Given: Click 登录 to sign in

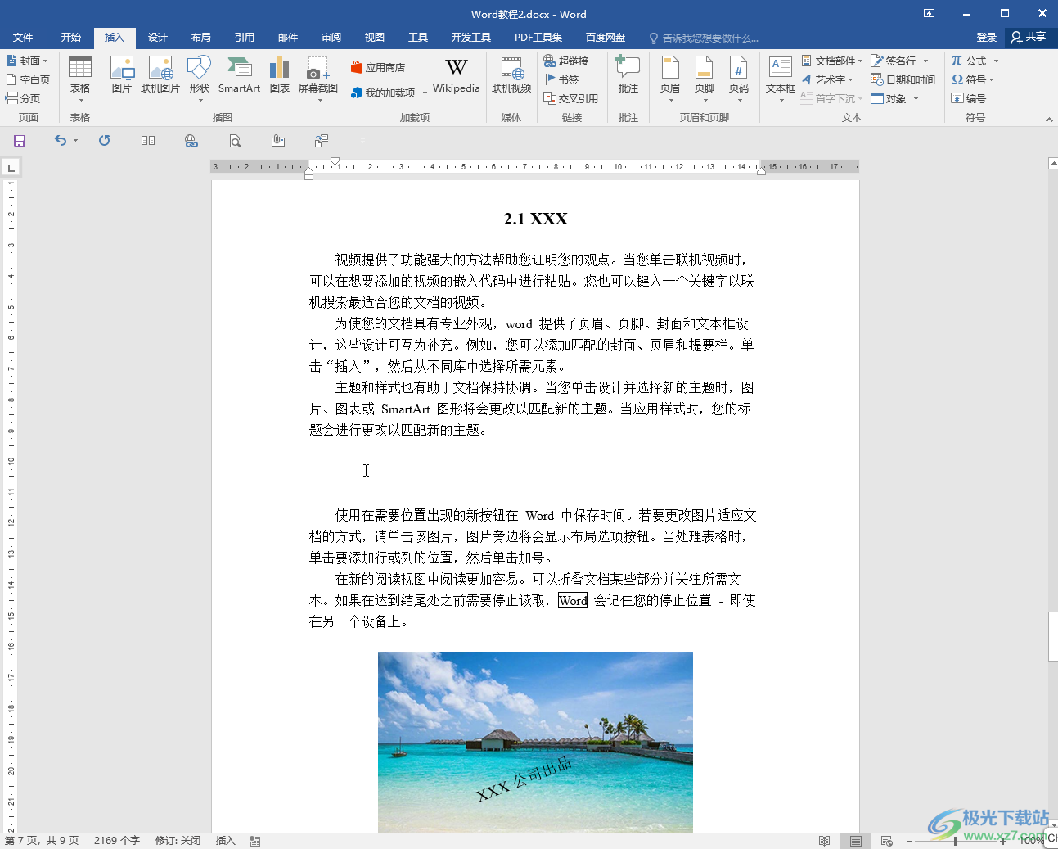Looking at the screenshot, I should tap(987, 37).
